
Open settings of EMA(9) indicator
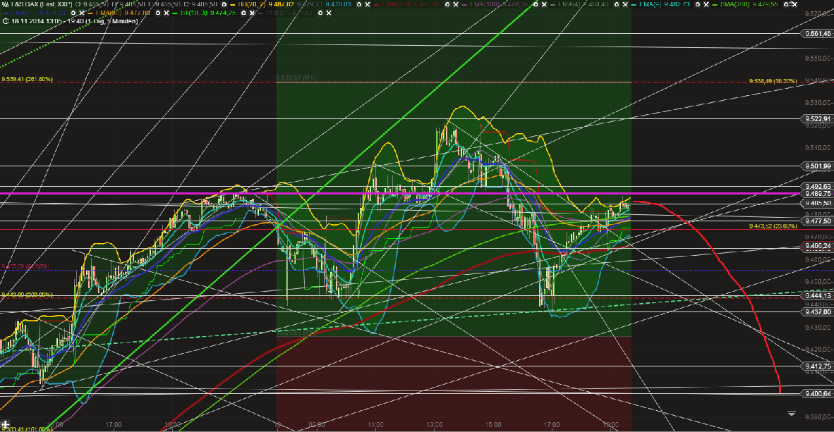[x=697, y=4]
